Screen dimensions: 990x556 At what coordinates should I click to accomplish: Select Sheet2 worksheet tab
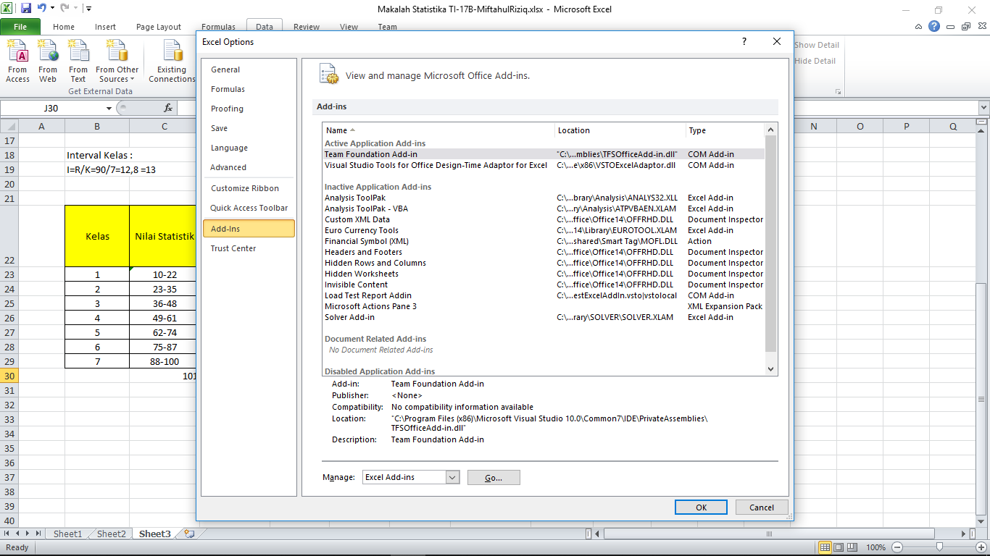pos(111,534)
